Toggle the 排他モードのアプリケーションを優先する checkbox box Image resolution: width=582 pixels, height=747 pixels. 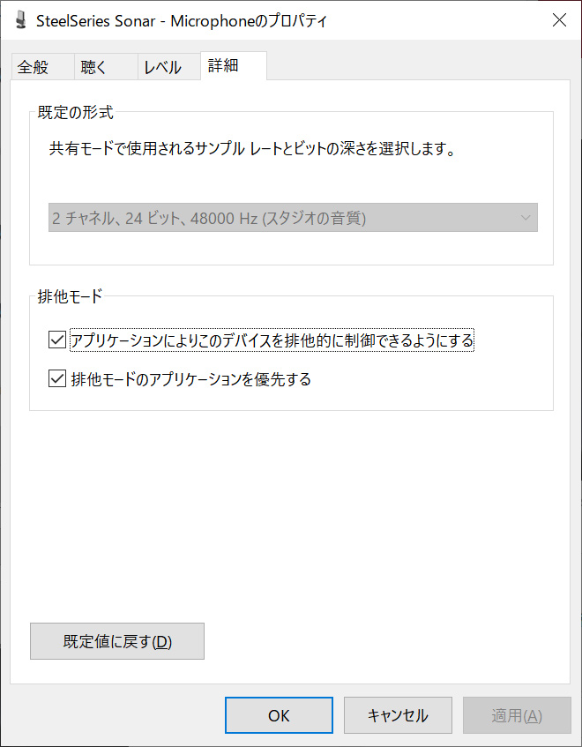click(58, 380)
